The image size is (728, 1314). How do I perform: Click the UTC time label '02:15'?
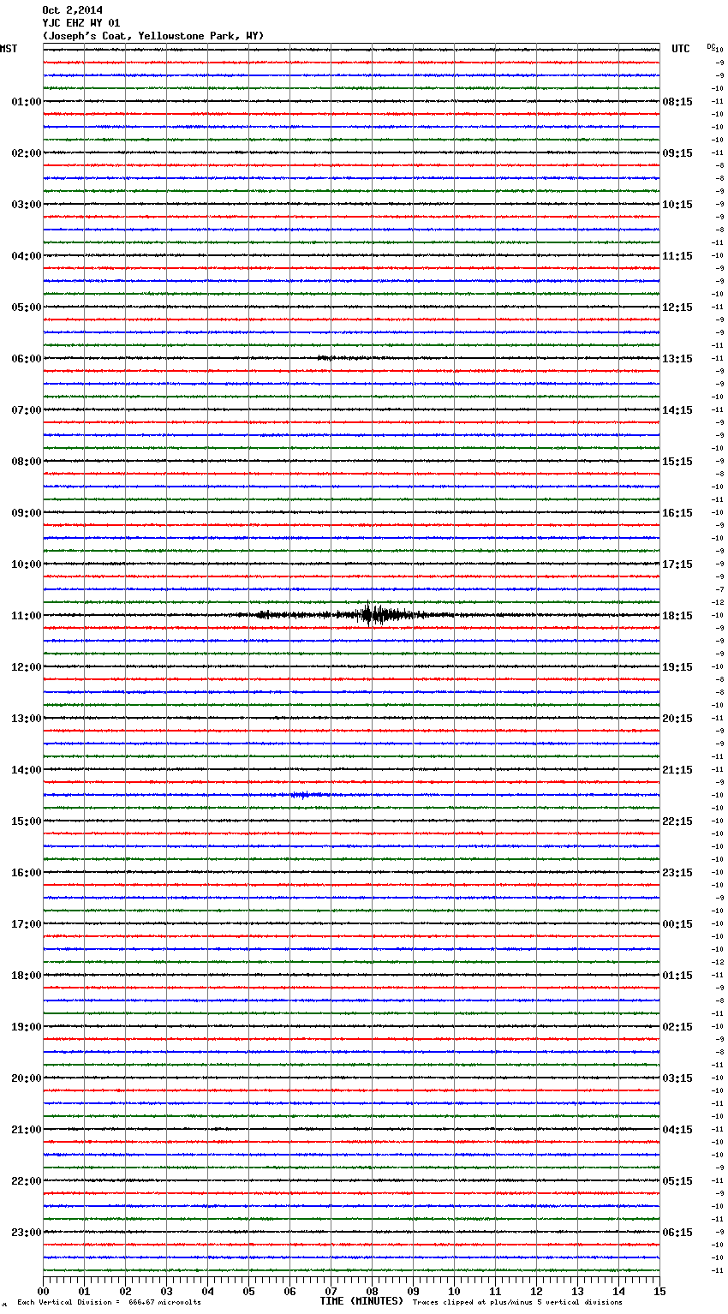677,1027
